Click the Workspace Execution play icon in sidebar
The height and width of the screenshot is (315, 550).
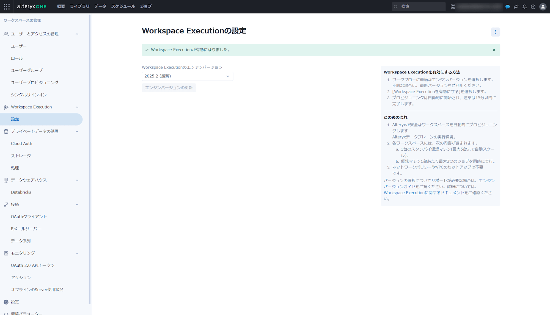[5, 107]
